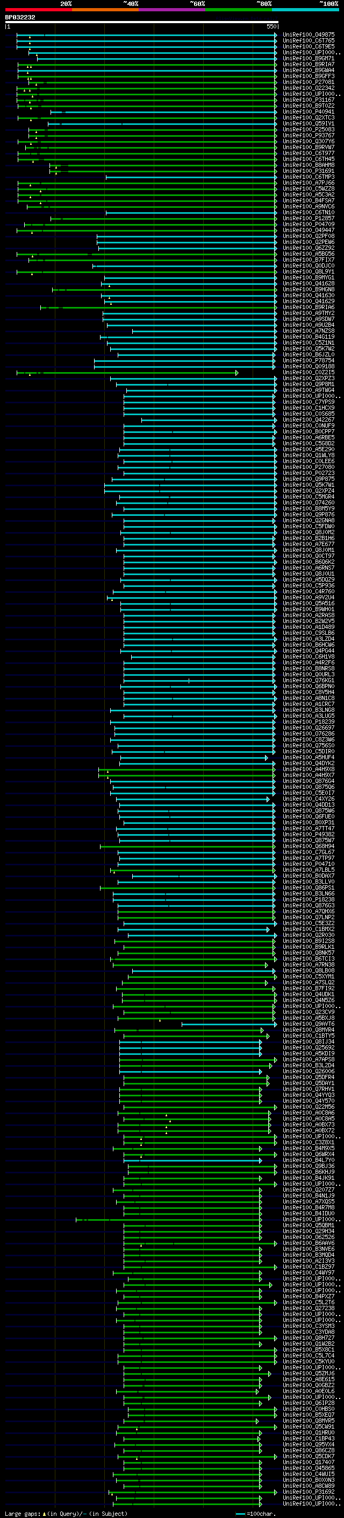Open the UniRef100_C6T9E5 hit label
The height and width of the screenshot is (1518, 344).
[x=309, y=46]
